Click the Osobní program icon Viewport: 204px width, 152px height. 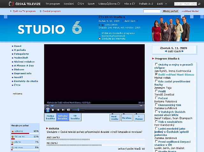coord(40,11)
